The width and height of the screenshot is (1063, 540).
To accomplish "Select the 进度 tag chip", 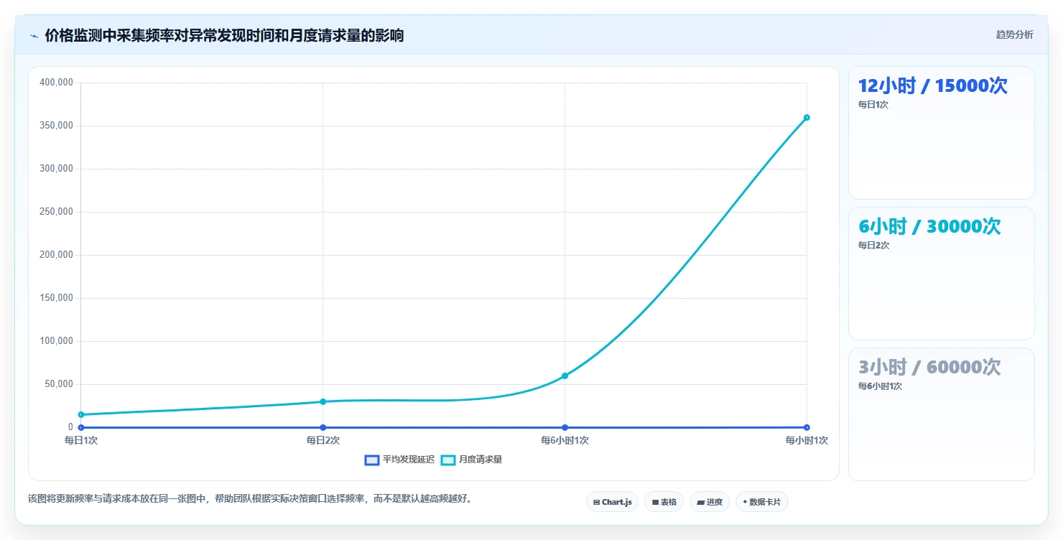I will point(709,502).
